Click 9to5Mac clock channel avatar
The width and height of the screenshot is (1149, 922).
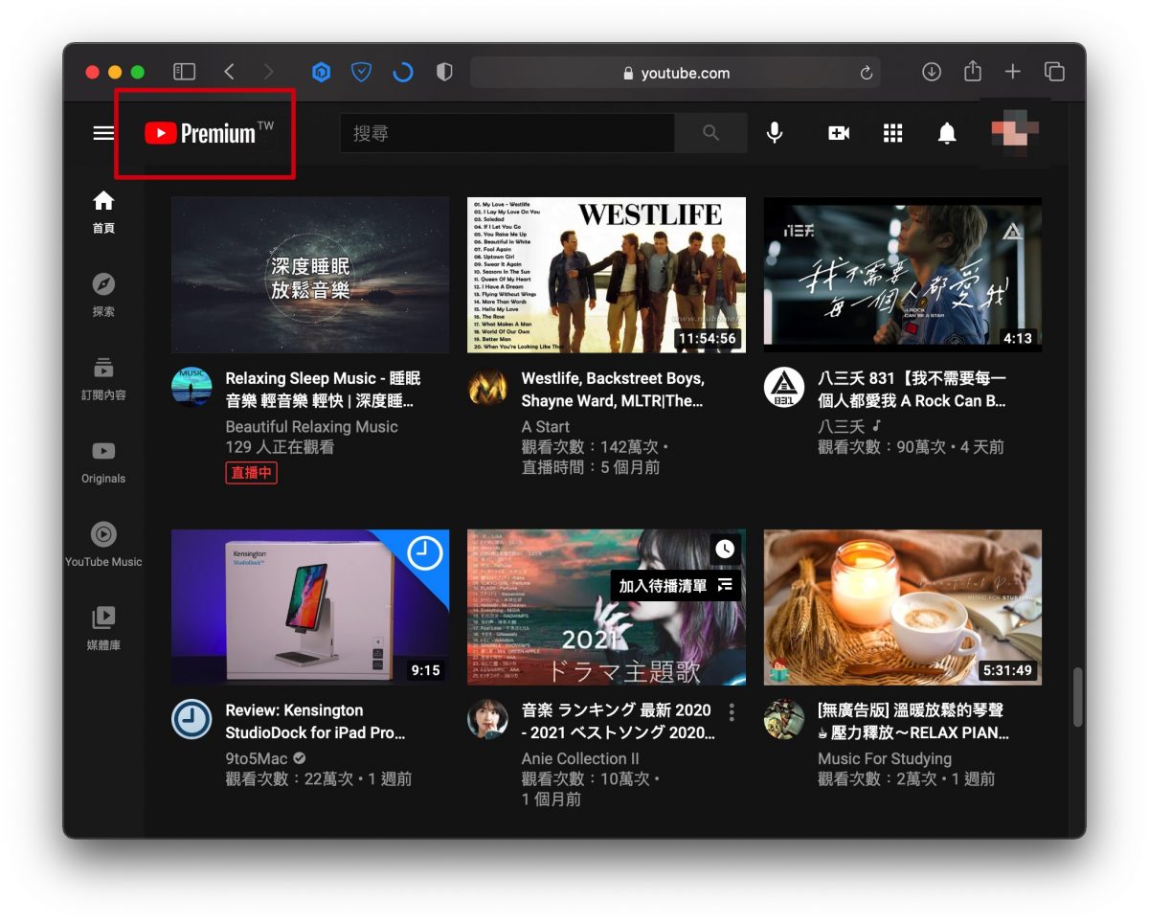[x=191, y=719]
